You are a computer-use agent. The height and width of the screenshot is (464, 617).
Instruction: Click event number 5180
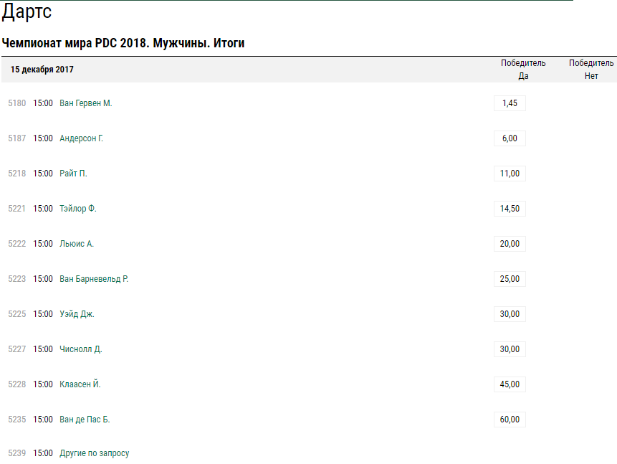17,103
